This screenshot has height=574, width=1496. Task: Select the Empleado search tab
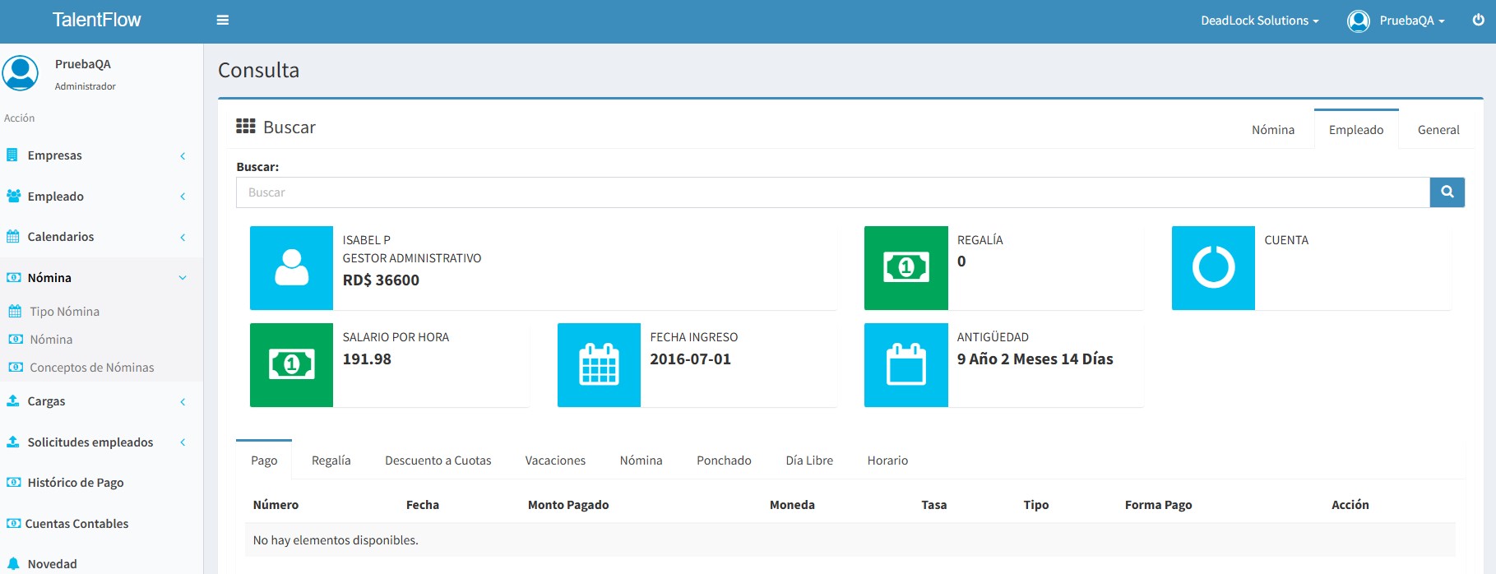(1356, 129)
